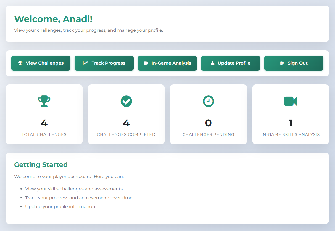Image resolution: width=335 pixels, height=231 pixels.
Task: Click the green checkmark icon above Challenges Completed
Action: [x=126, y=101]
